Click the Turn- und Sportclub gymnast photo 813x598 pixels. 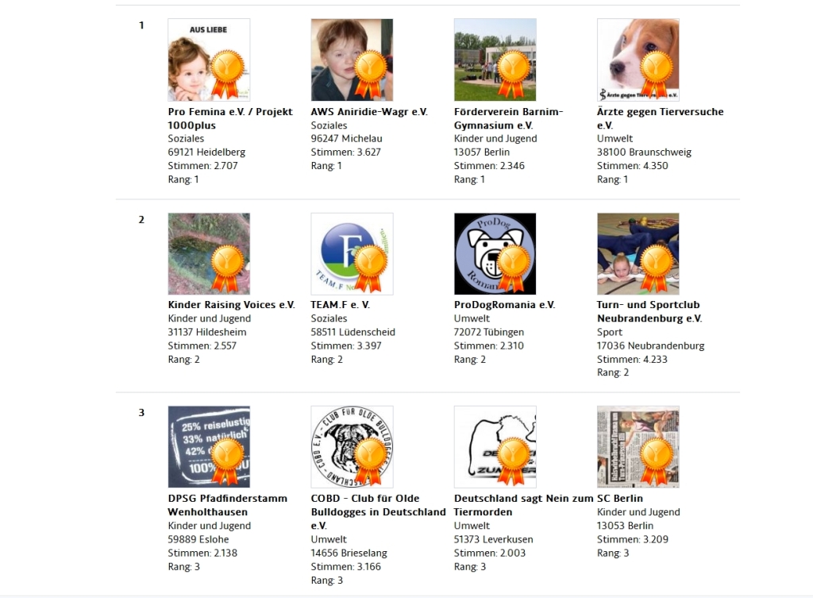[x=638, y=253]
